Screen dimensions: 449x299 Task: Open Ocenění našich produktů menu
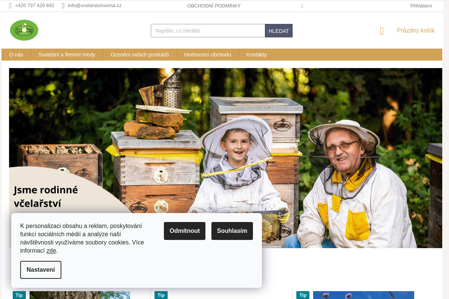pos(140,55)
